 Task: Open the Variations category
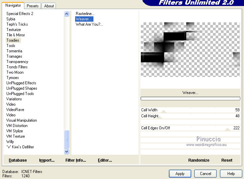(14, 99)
